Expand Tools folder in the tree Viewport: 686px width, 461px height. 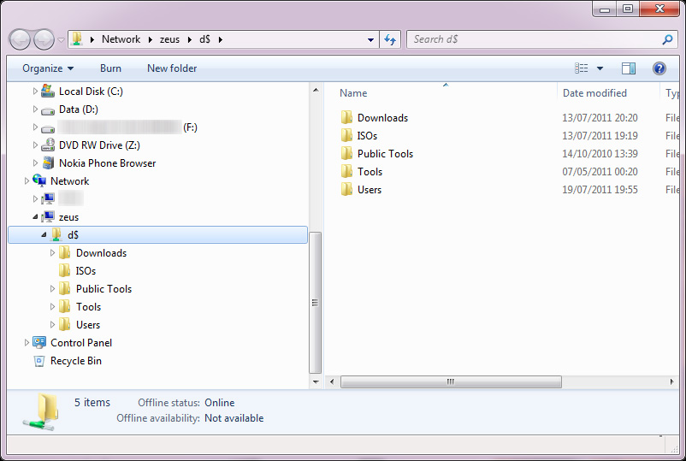(52, 306)
